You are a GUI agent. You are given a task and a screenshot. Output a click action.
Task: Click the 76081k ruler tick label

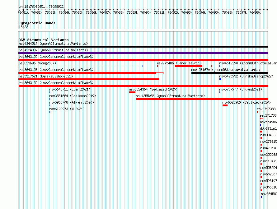pyautogui.click(x=23, y=12)
